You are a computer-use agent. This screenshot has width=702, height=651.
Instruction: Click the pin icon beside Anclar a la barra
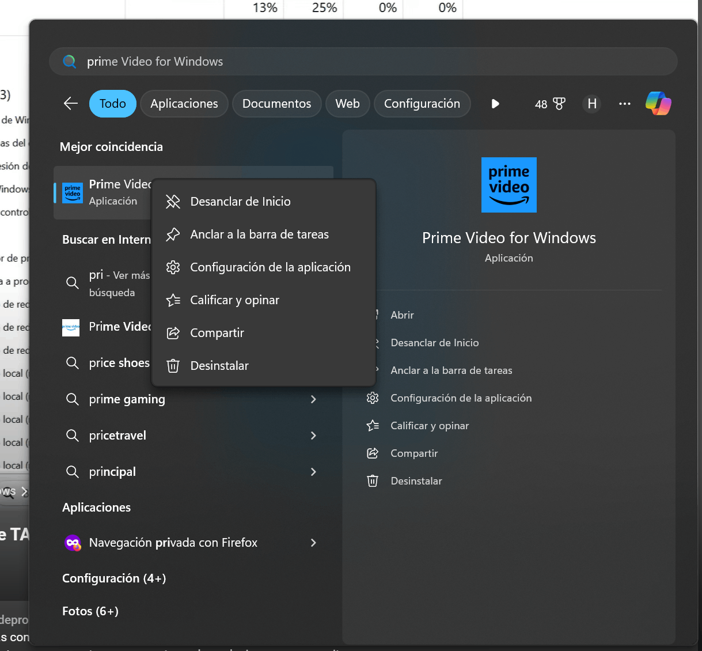(x=173, y=234)
